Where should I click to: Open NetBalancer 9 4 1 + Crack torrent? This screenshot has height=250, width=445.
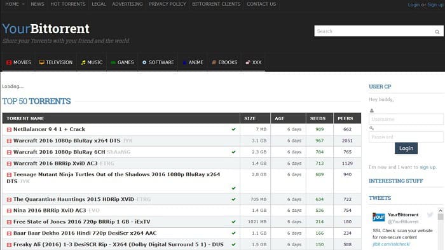[x=49, y=129]
